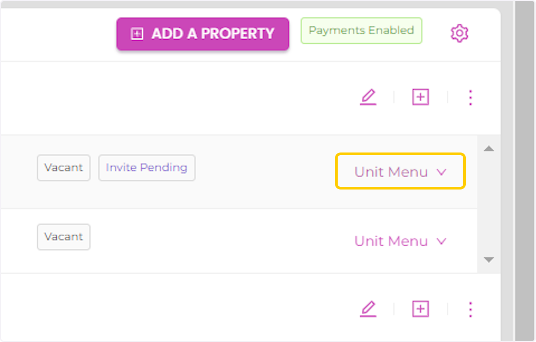This screenshot has width=536, height=342.
Task: Click the scroll-up arrow on the unit list
Action: click(489, 148)
